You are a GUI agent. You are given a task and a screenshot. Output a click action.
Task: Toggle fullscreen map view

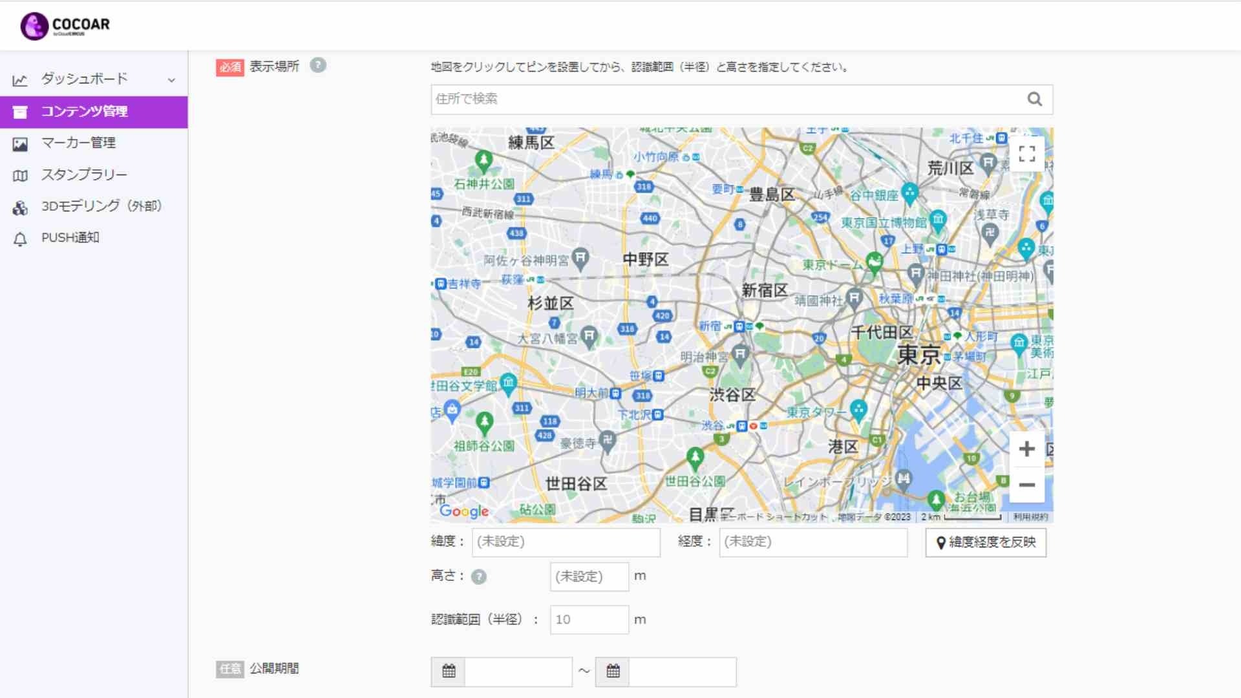(x=1026, y=154)
